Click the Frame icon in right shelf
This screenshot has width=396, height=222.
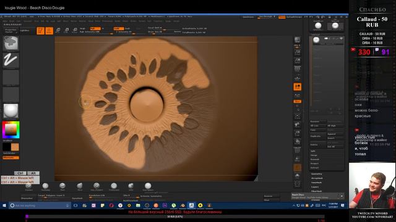click(x=297, y=117)
